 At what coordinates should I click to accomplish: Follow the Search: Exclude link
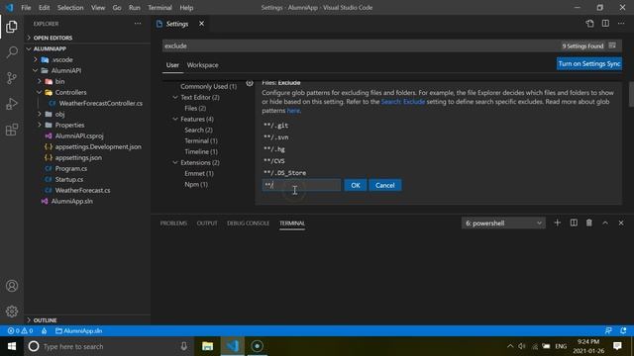pos(403,101)
